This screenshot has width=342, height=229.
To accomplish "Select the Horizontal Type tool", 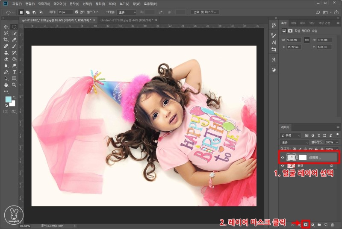I will (x=14, y=72).
